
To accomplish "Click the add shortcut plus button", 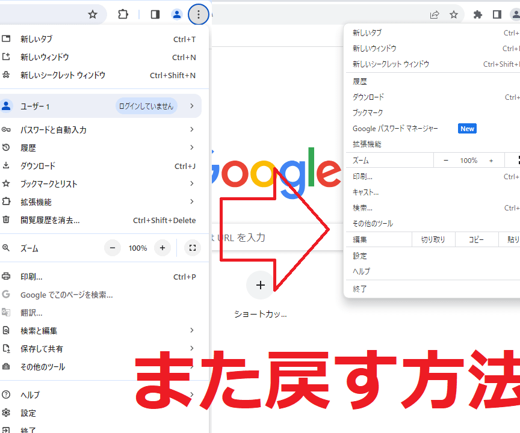I will [x=261, y=285].
